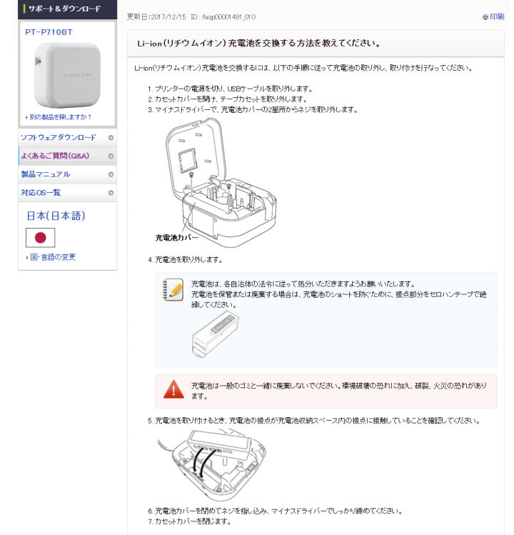The width and height of the screenshot is (514, 535).
Task: Click the PT-P710BT product name link
Action: click(49, 32)
